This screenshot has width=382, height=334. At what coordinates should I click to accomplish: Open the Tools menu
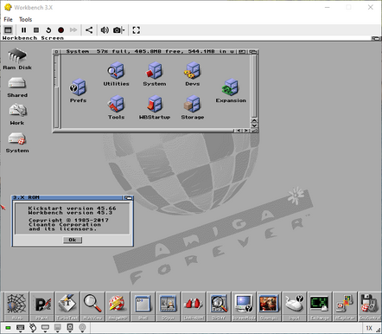point(25,19)
